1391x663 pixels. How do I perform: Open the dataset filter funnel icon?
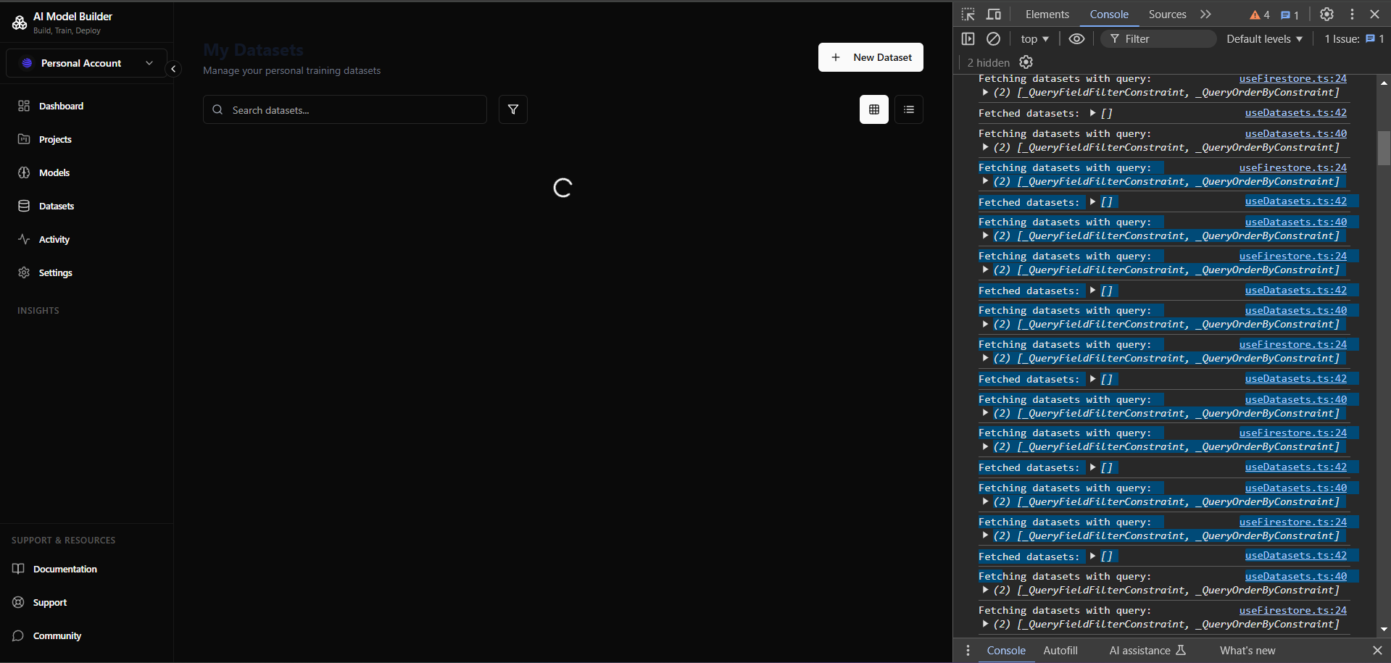click(512, 109)
